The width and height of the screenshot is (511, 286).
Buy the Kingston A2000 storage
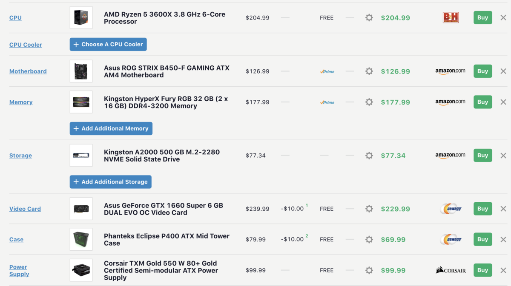[x=483, y=155]
